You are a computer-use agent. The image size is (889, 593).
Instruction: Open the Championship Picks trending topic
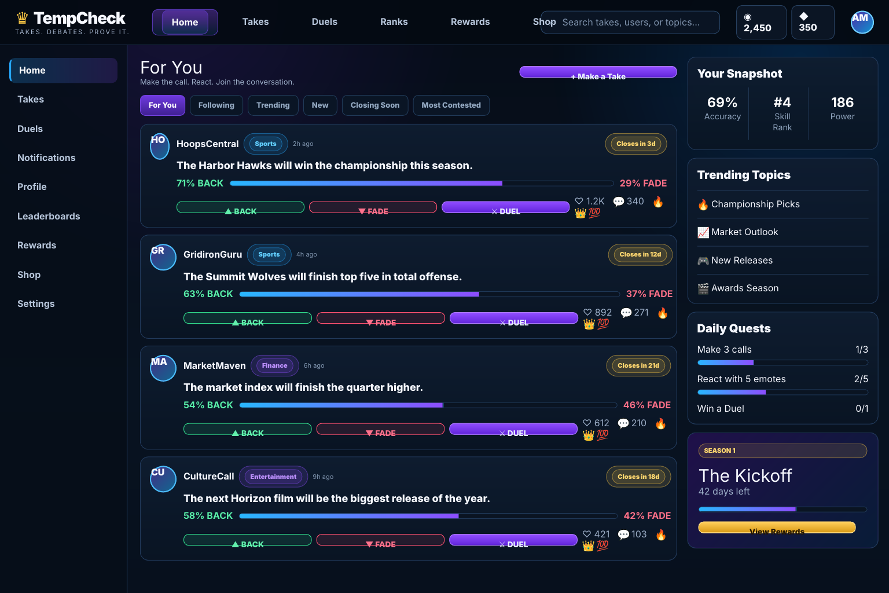point(783,204)
